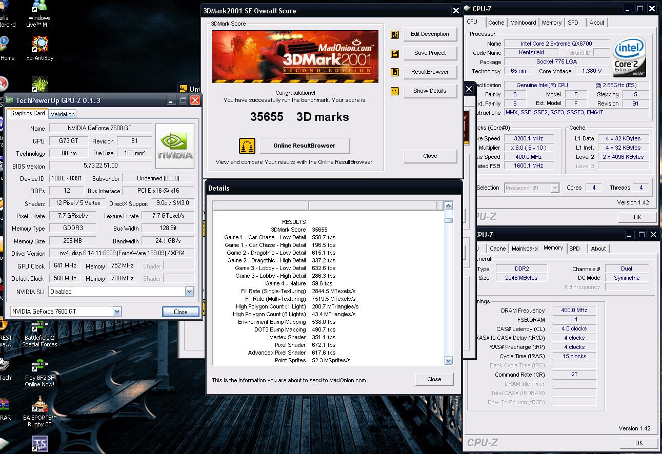Image resolution: width=662 pixels, height=454 pixels.
Task: Open the Processor #1 selection dropdown in CPU-Z
Action: (x=554, y=188)
